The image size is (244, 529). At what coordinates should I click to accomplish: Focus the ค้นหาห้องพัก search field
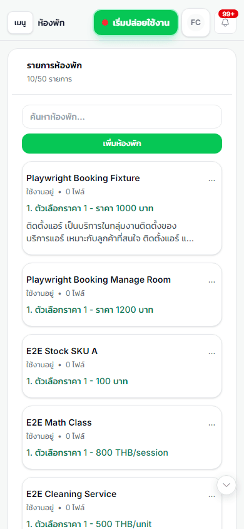(x=122, y=117)
